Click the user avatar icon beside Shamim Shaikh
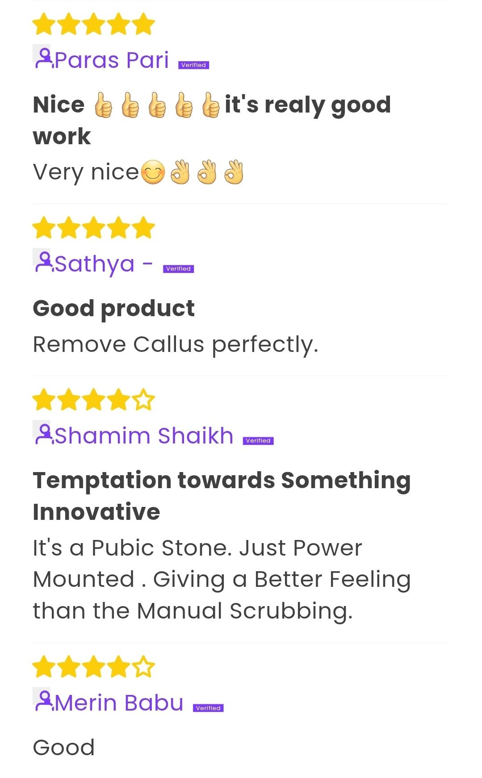This screenshot has width=482, height=778. pos(42,433)
